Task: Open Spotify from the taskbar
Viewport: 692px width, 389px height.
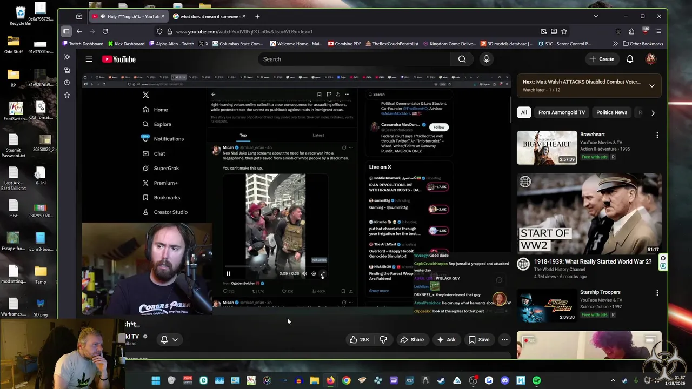Action: pyautogui.click(x=536, y=381)
